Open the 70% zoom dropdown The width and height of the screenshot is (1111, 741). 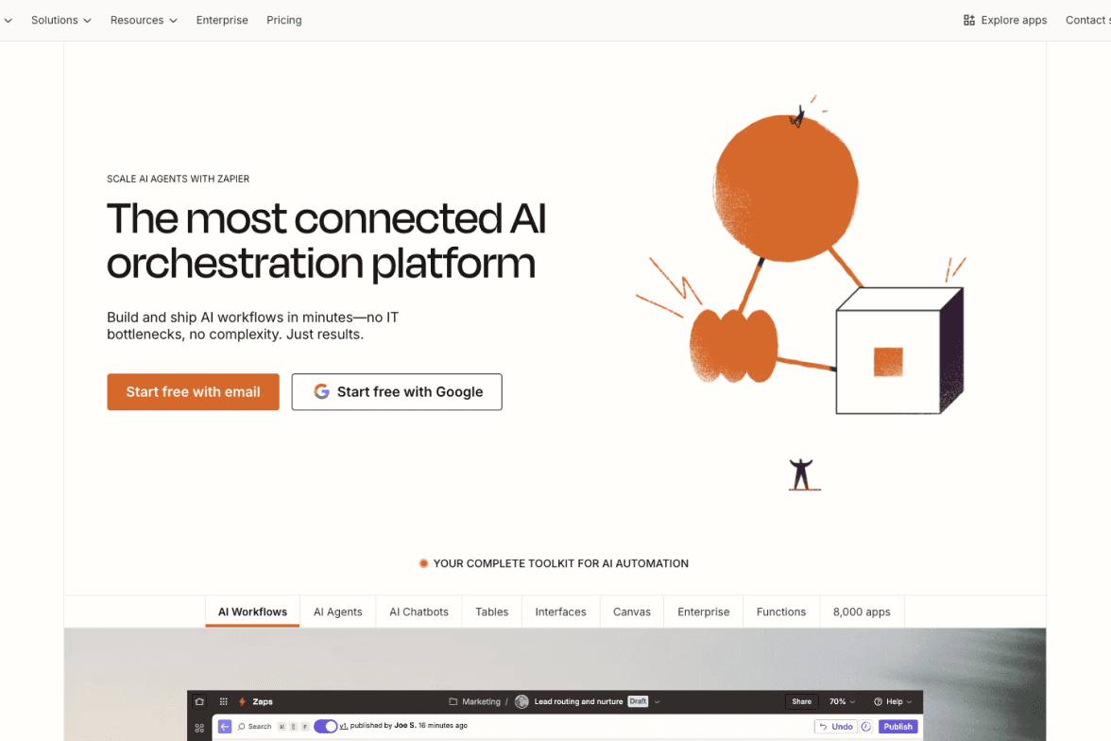tap(843, 702)
